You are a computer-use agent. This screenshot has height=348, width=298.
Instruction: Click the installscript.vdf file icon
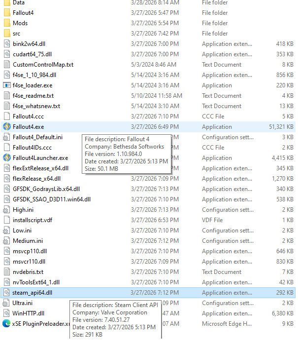tap(7, 220)
